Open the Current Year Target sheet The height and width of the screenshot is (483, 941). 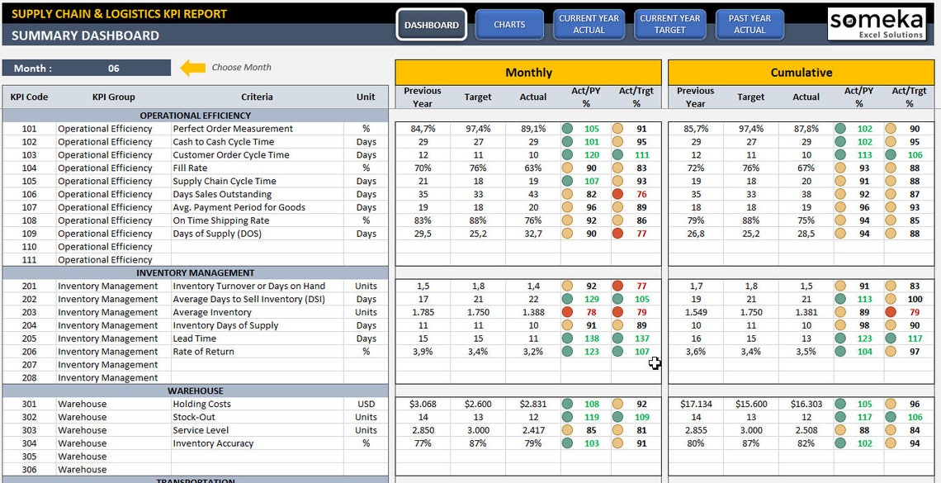click(669, 25)
